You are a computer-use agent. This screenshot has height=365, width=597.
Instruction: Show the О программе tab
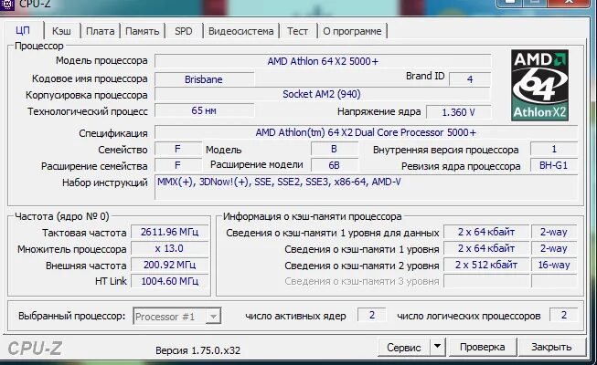[352, 31]
